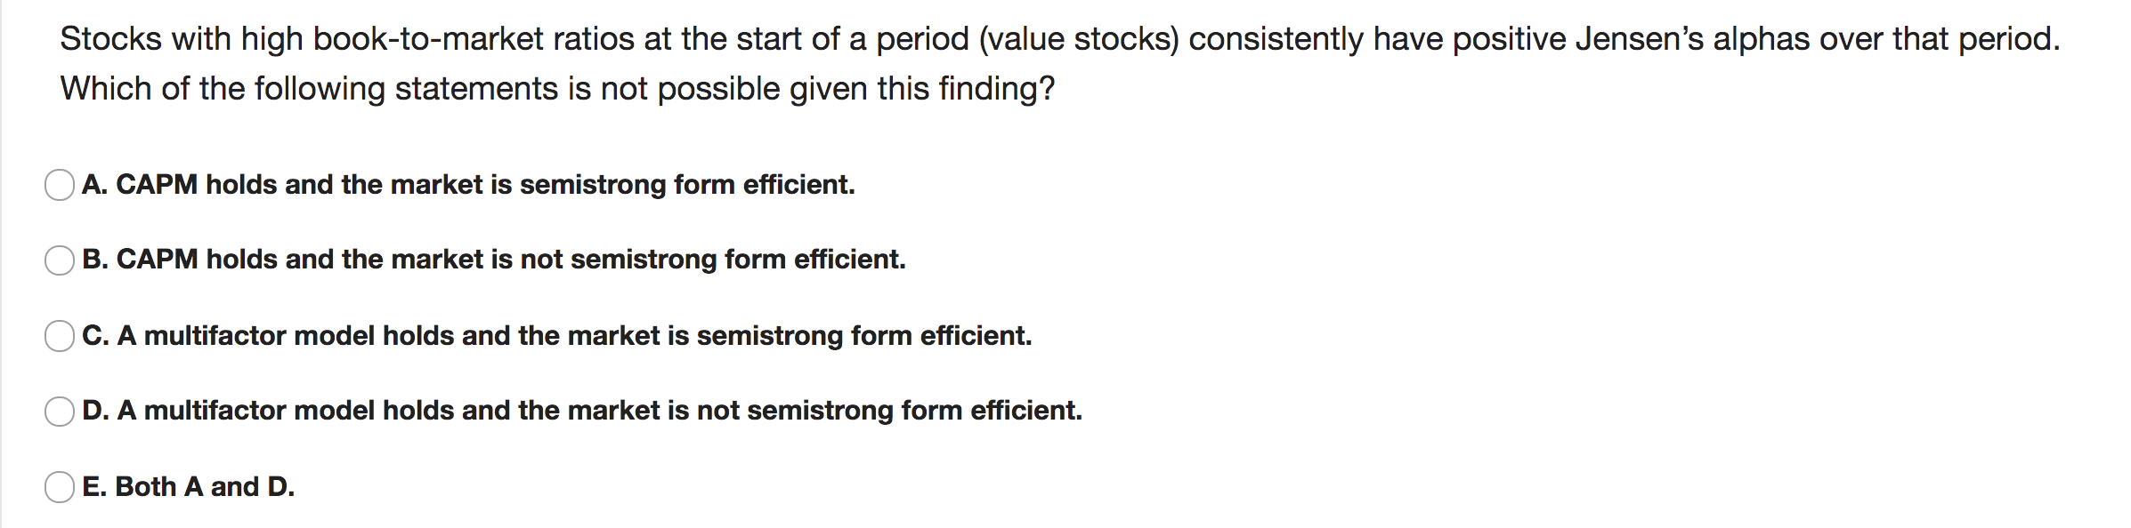The width and height of the screenshot is (2131, 528).
Task: Click the phrase 'value stocks' in the question
Action: coord(1082,37)
